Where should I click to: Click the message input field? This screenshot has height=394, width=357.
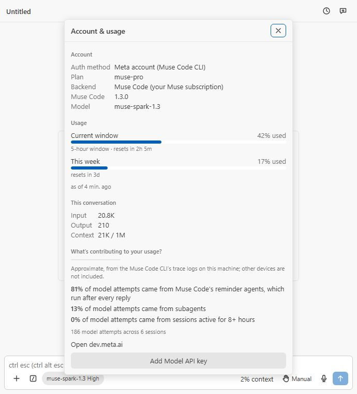35,365
